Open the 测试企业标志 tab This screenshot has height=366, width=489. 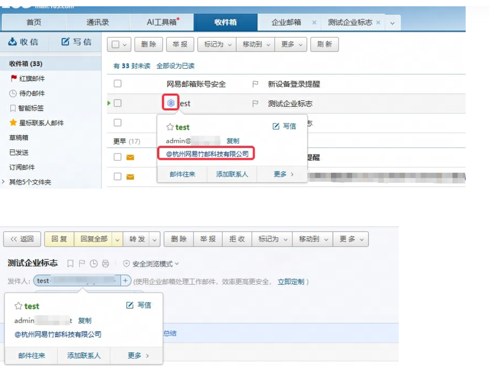(x=350, y=22)
